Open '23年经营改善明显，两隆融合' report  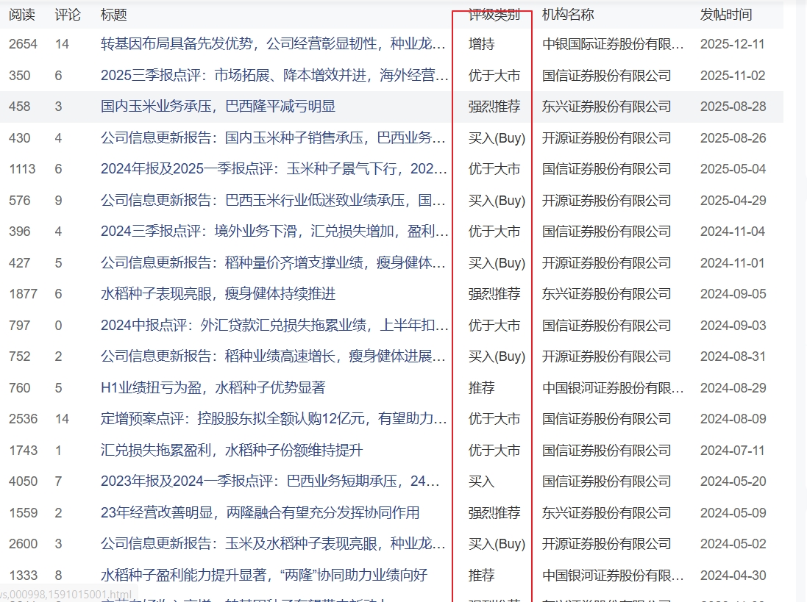(260, 512)
